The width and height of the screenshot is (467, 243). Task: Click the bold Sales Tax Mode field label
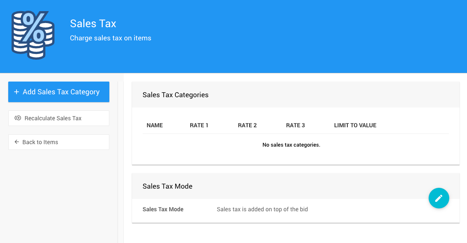tap(163, 209)
